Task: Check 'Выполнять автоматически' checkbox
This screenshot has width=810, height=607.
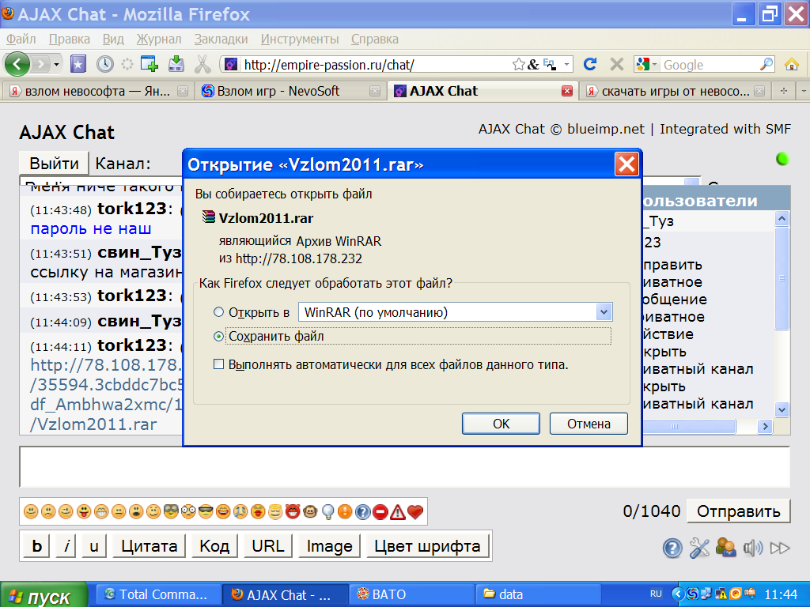Action: pos(218,365)
